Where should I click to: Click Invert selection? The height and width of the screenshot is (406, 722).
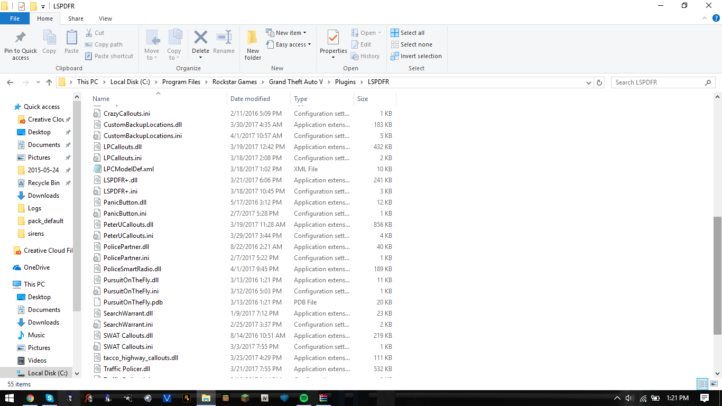tap(416, 56)
